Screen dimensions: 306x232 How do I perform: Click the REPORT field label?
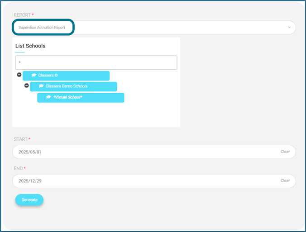[22, 15]
